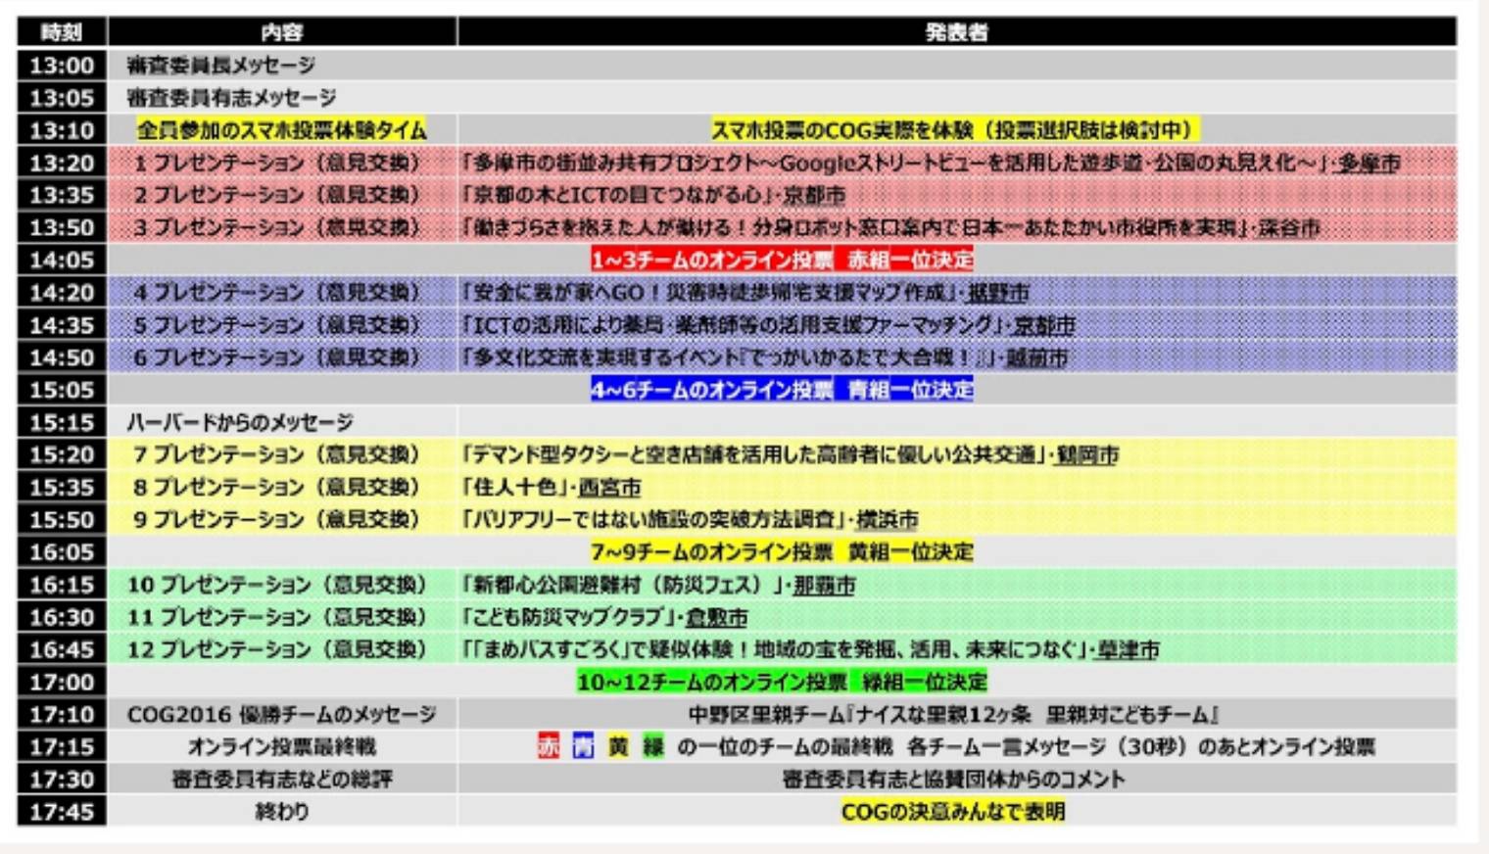Click yellow banner 7~9チームのオンライン投票 黄組一位決定
Screen dimensions: 1489x854
782,552
